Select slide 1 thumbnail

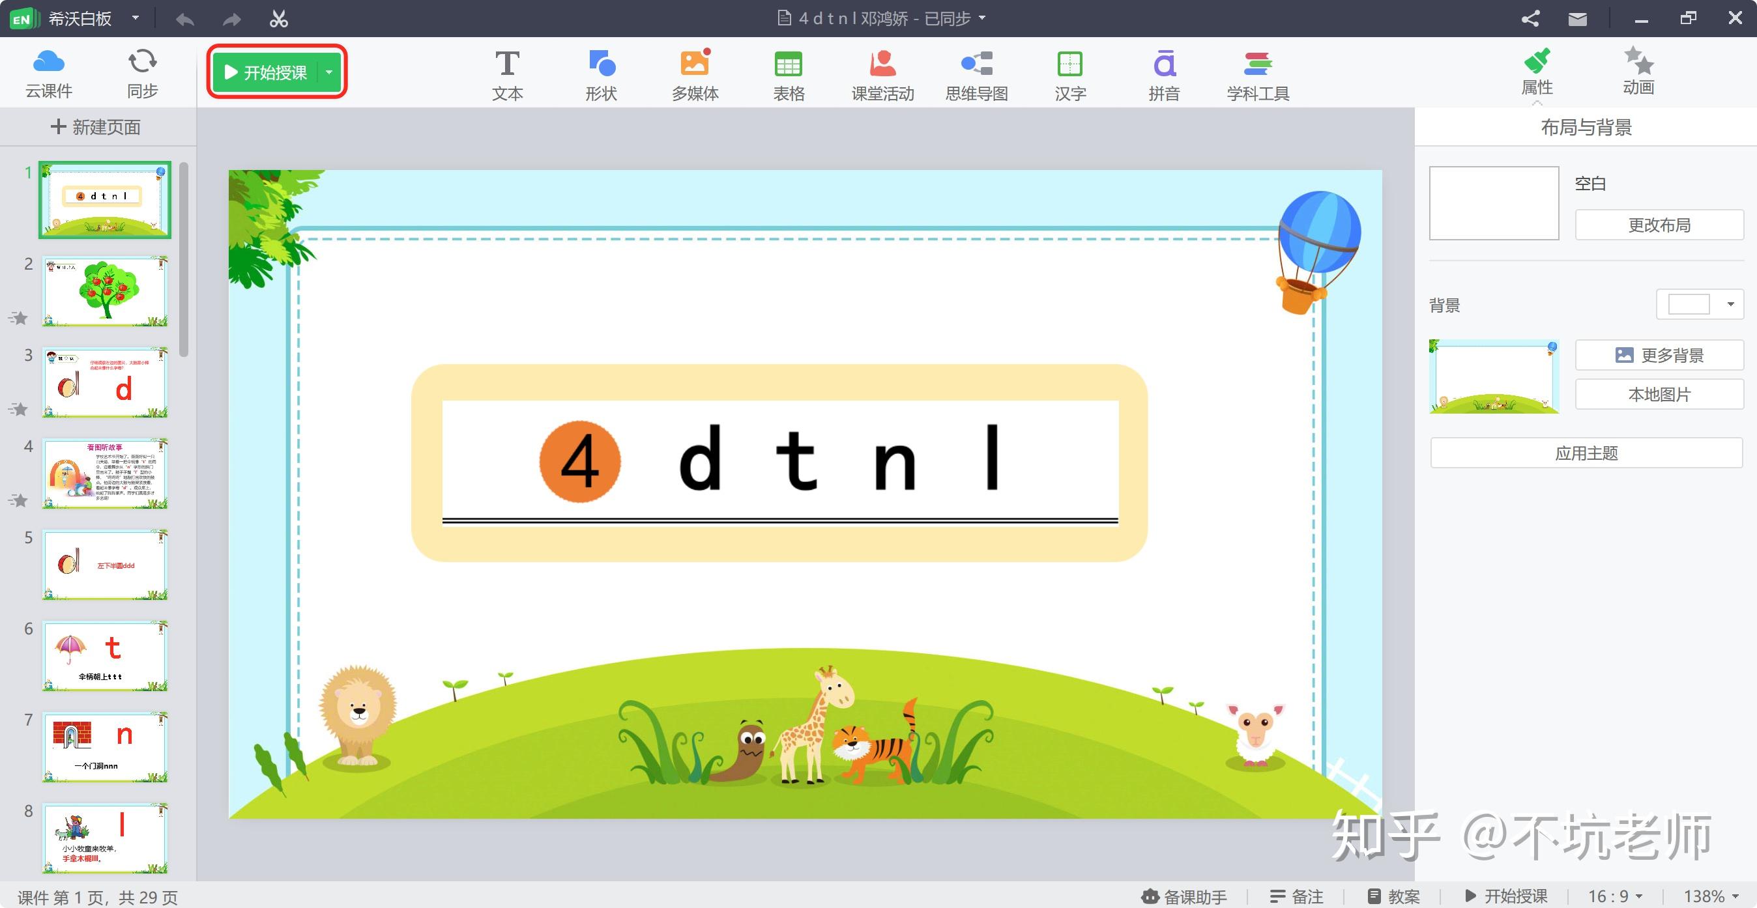tap(104, 200)
